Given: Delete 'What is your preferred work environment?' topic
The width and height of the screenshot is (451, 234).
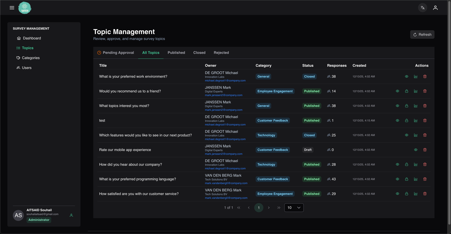Looking at the screenshot, I should coord(425,77).
